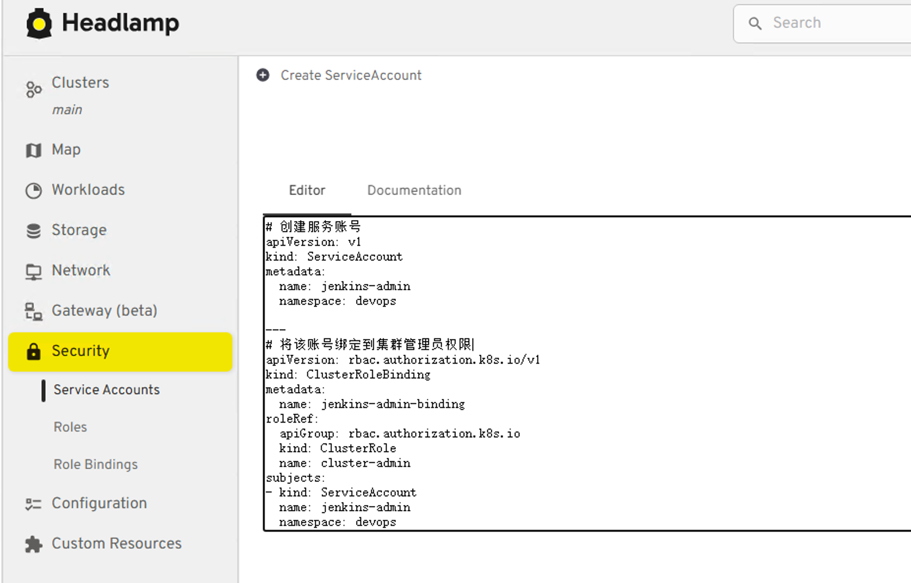Click the Map icon in sidebar

point(33,150)
